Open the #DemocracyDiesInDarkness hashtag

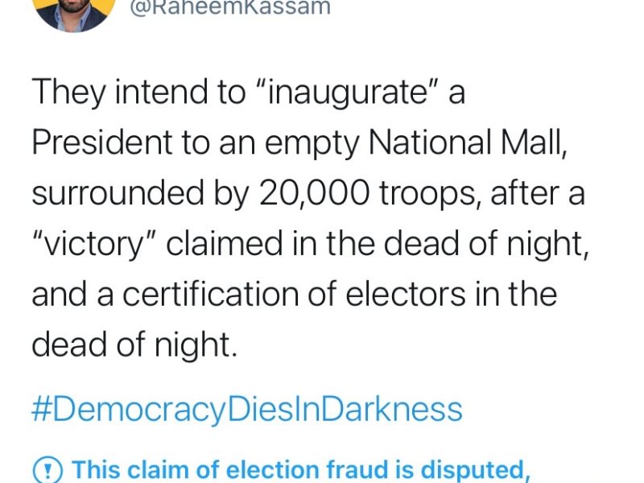coord(247,408)
